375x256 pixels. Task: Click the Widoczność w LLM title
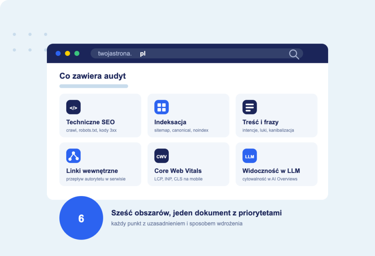coord(271,171)
